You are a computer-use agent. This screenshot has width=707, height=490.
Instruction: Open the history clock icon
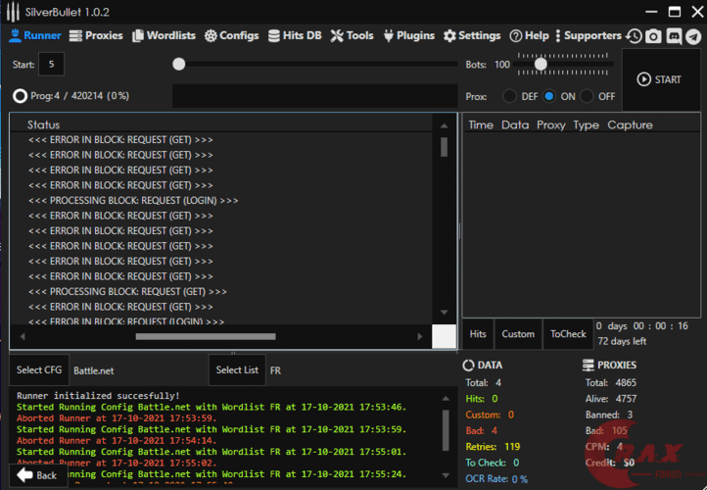click(x=635, y=36)
